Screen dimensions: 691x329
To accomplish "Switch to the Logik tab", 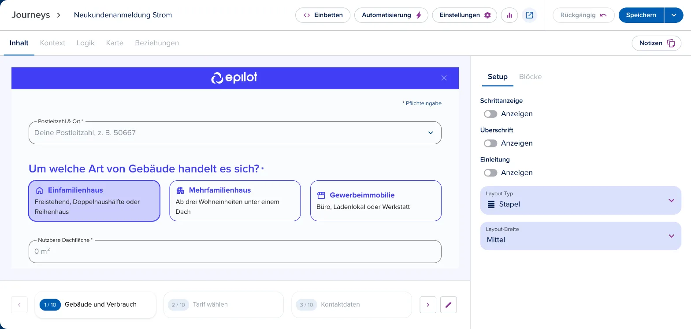I will coord(85,43).
